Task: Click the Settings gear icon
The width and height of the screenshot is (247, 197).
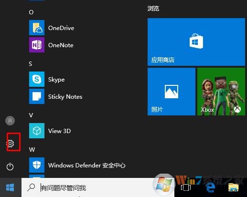Action: click(11, 144)
